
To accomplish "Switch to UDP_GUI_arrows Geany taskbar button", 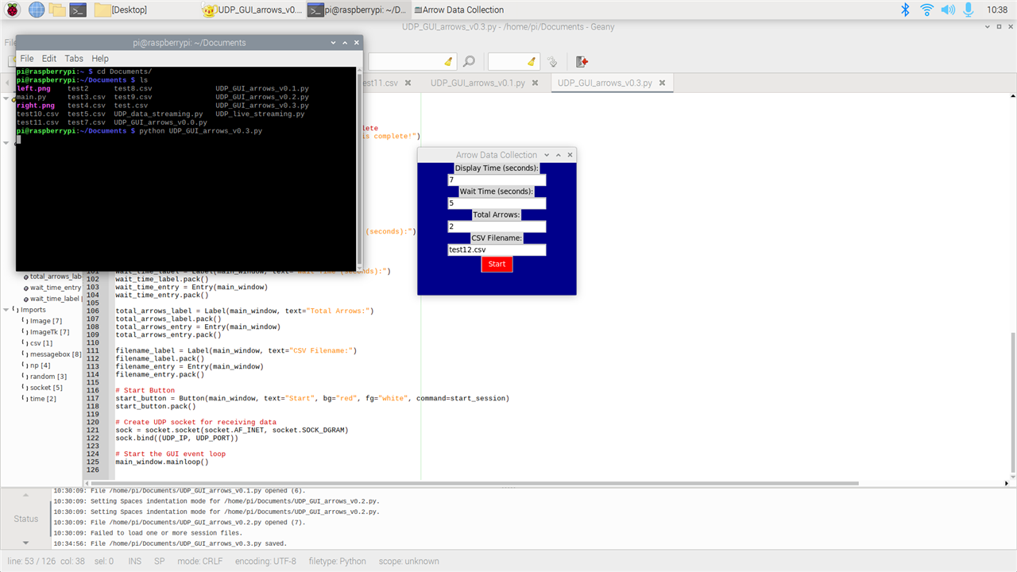I will coord(252,10).
